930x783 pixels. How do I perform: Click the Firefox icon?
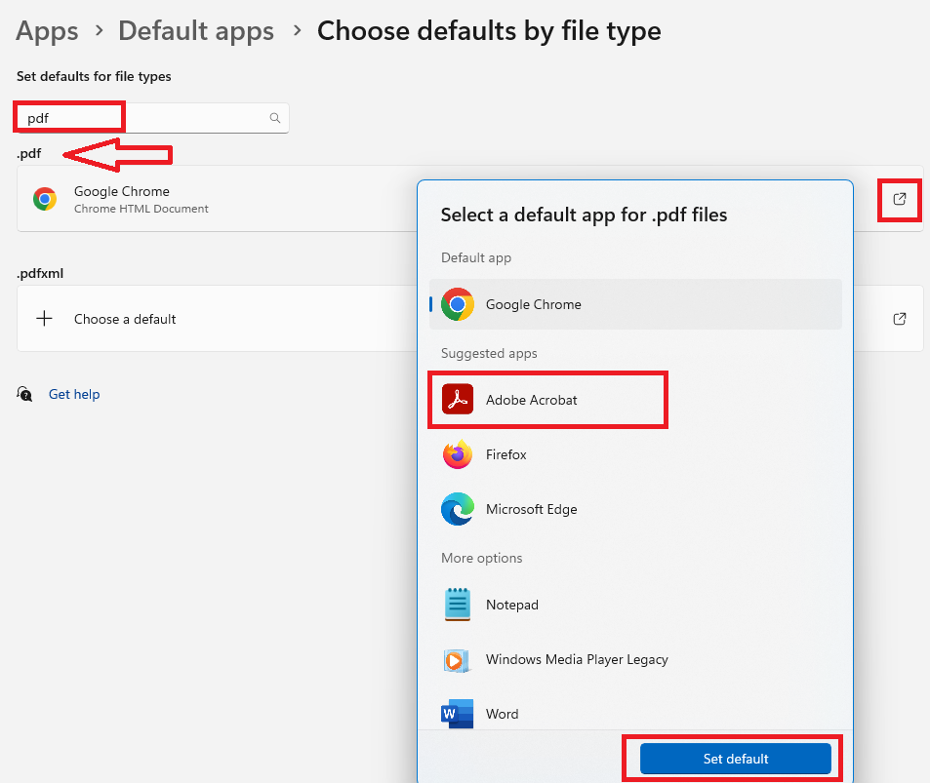(458, 454)
